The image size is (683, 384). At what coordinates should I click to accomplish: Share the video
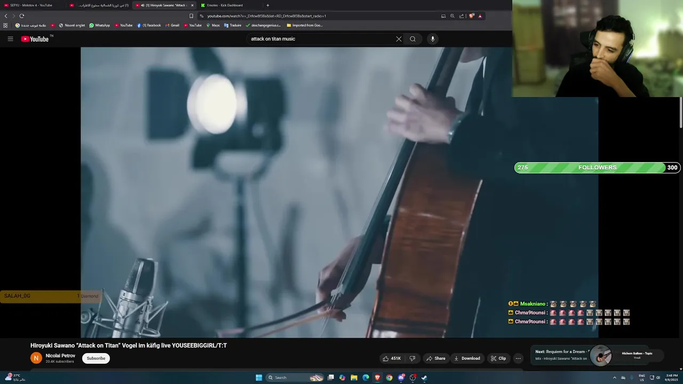click(435, 358)
